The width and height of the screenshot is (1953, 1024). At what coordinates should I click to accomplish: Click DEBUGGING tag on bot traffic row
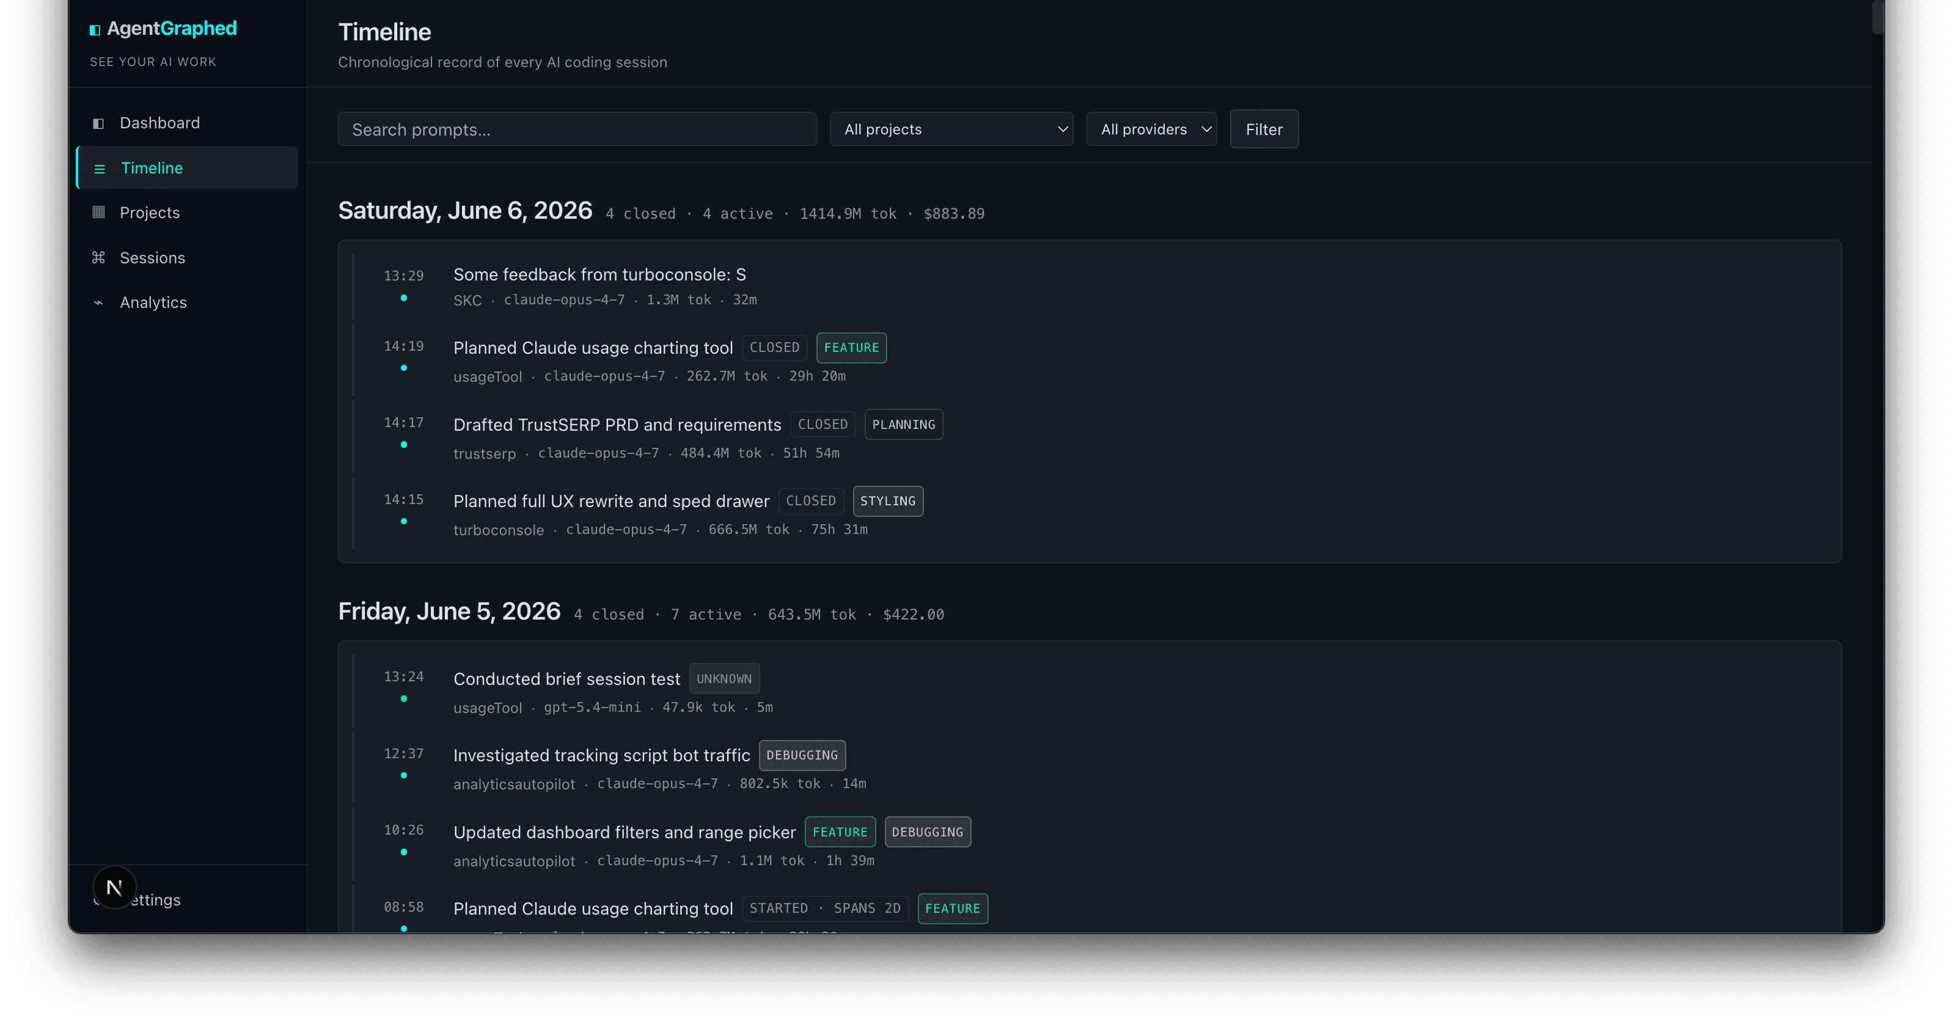[802, 755]
